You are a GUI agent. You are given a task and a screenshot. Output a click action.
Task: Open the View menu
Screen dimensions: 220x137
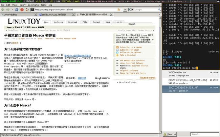click(14, 5)
